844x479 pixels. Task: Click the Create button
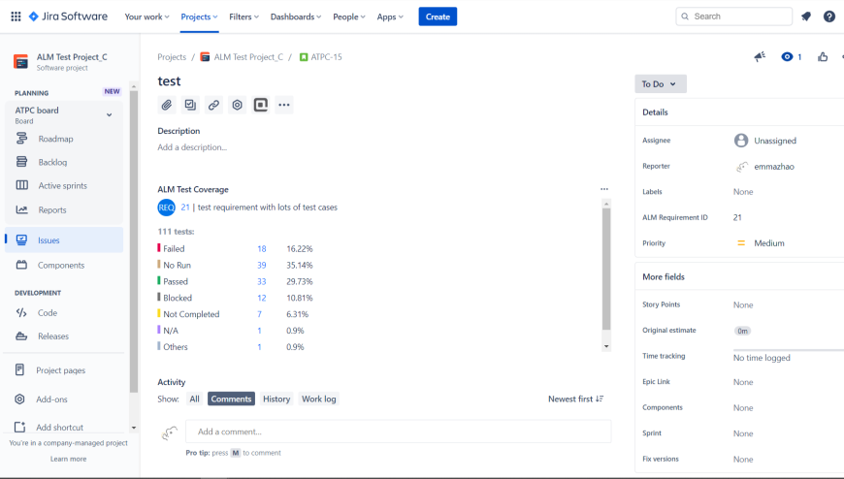coord(438,16)
